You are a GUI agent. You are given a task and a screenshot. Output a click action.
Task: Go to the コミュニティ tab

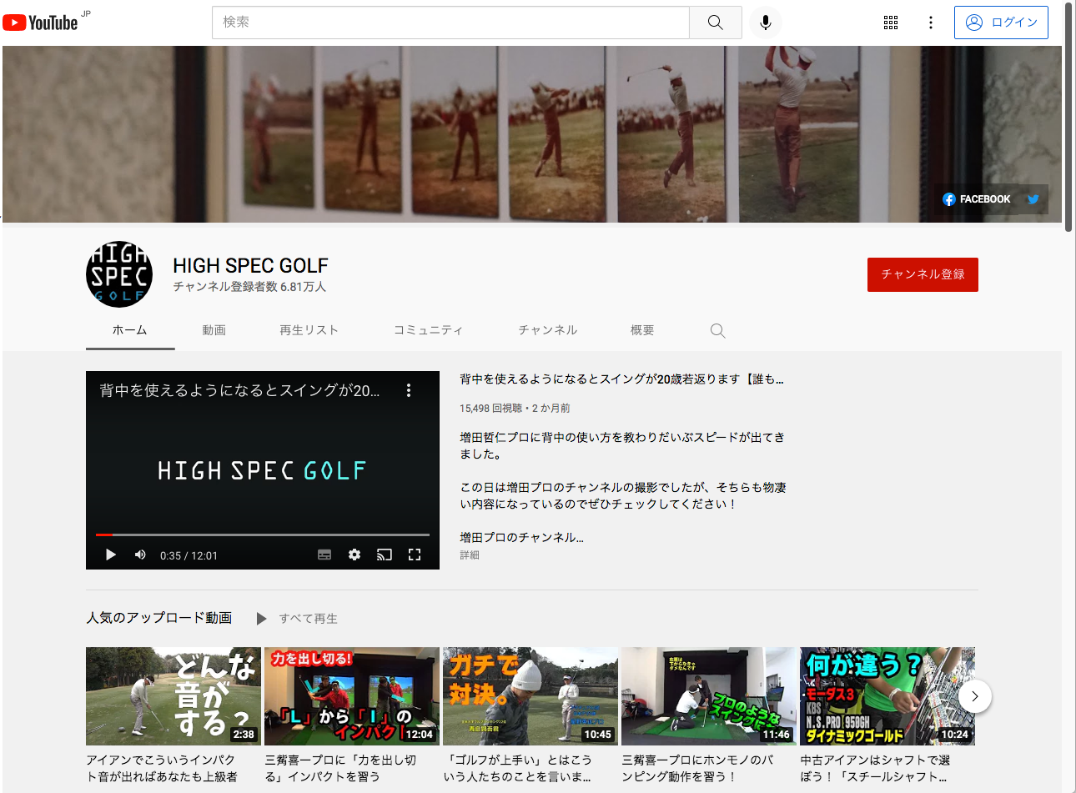(428, 330)
